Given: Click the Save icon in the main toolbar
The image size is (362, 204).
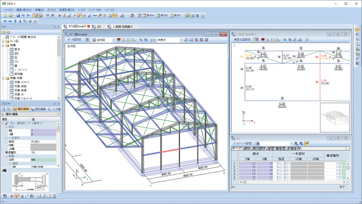Looking at the screenshot, I should (x=16, y=15).
